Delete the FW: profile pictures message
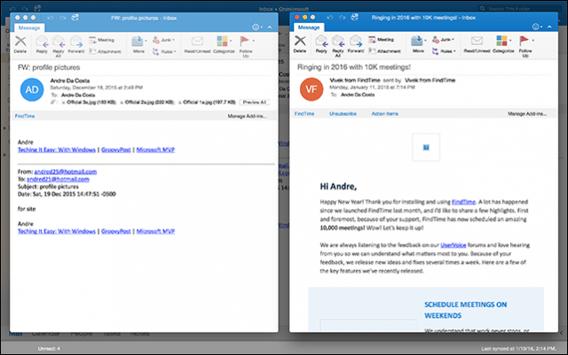 tap(20, 45)
